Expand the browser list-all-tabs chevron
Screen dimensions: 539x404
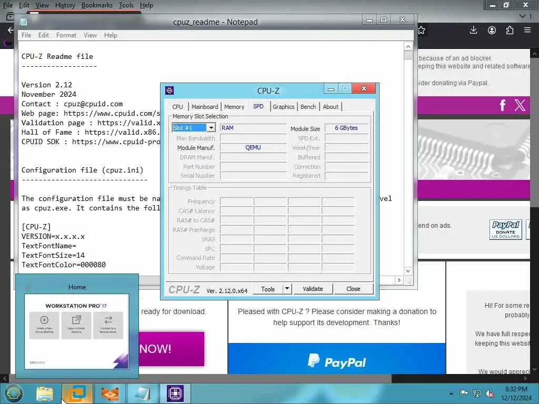(523, 16)
